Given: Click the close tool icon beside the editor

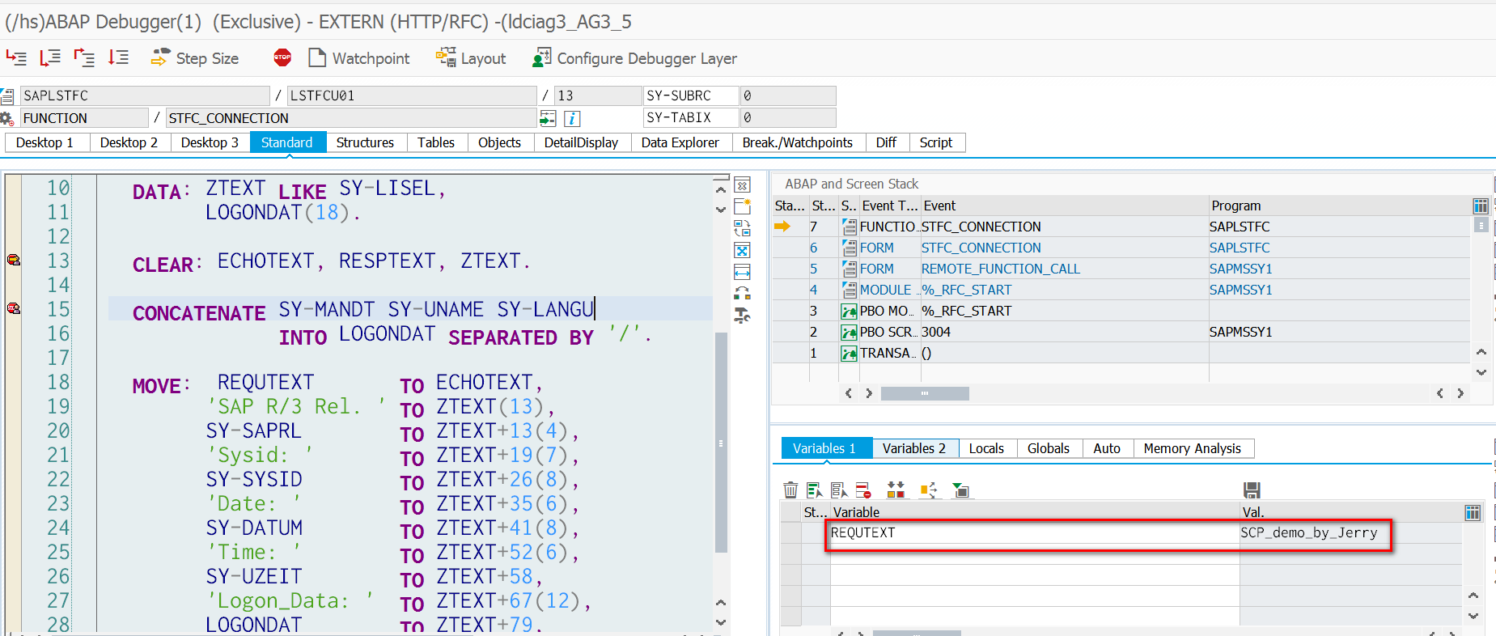Looking at the screenshot, I should point(742,185).
